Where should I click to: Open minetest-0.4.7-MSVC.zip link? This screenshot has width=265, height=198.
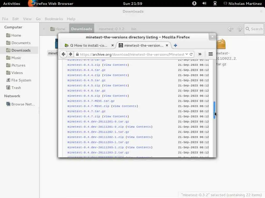pos(88,106)
